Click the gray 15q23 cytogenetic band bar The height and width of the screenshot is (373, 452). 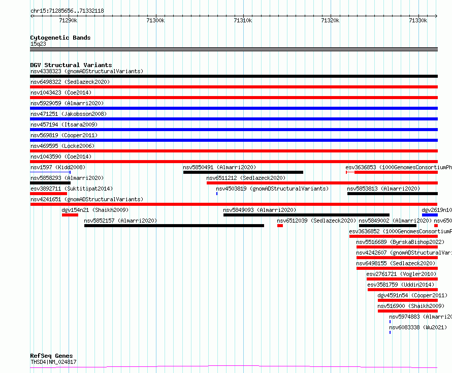(x=234, y=49)
